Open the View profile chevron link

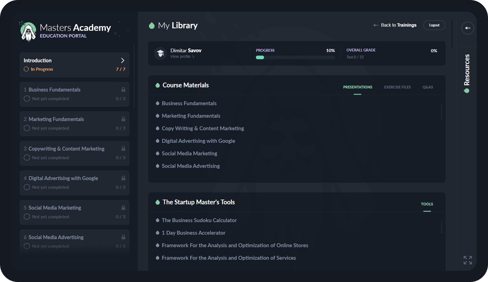[x=182, y=56]
